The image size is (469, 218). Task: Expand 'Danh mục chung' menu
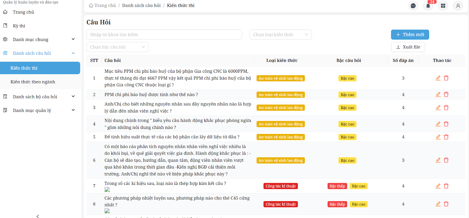[40, 39]
